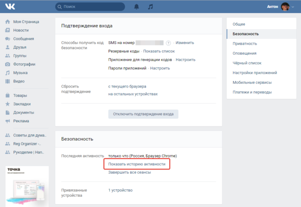Screen dimensions: 301x207
Task: Open the Советы для дума.. community
Action: coord(30,135)
